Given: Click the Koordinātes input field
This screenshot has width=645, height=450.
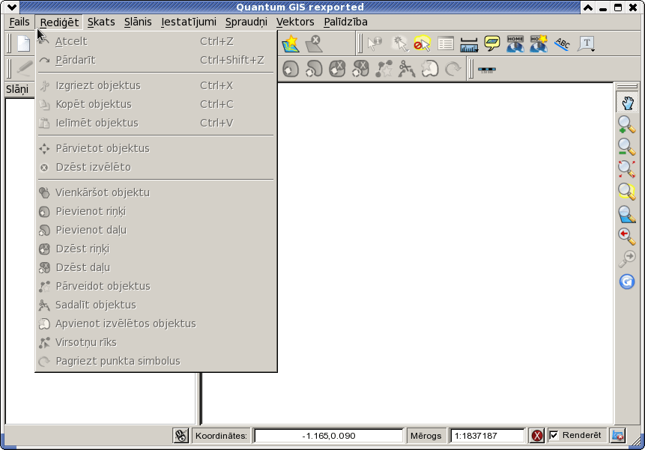Looking at the screenshot, I should point(329,436).
